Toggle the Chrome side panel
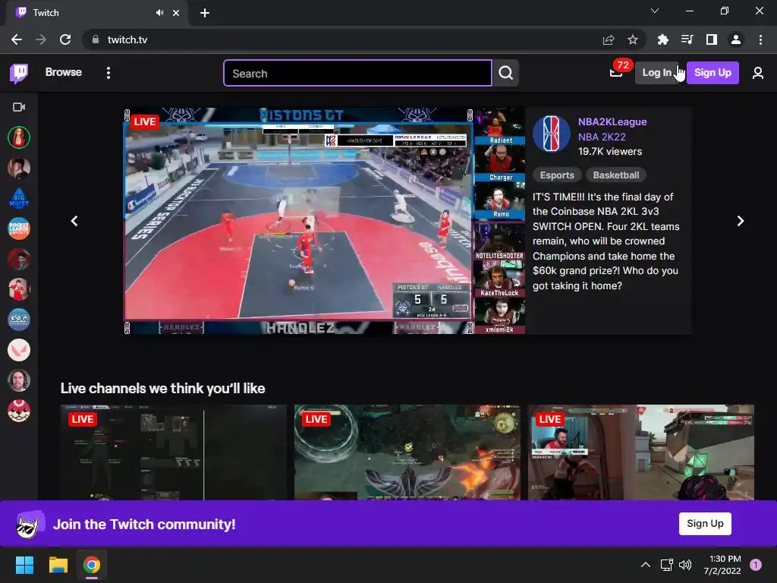 712,39
